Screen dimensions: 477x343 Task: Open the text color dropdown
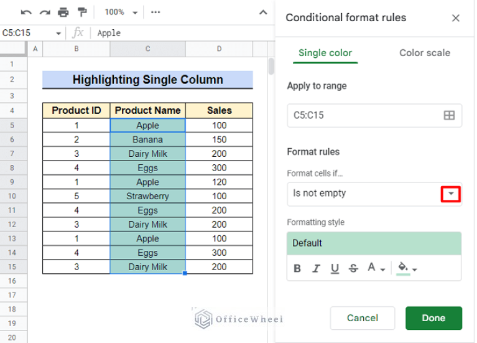(376, 268)
